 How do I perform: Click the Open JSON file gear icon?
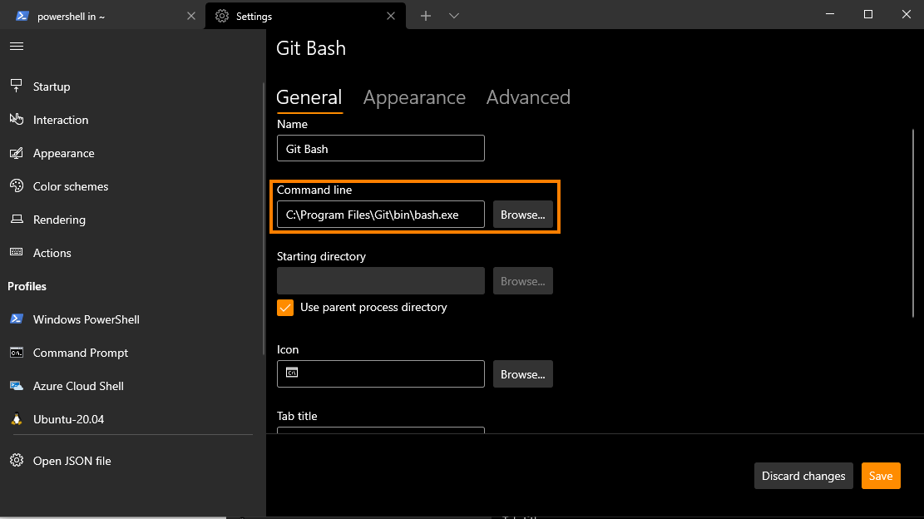point(17,461)
